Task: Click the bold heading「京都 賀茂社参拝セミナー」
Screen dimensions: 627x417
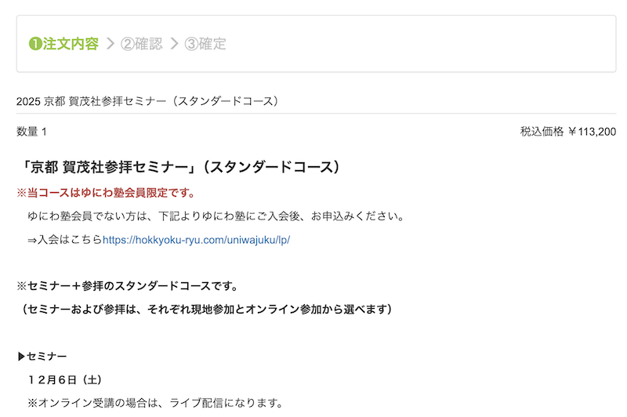Action: click(x=180, y=167)
